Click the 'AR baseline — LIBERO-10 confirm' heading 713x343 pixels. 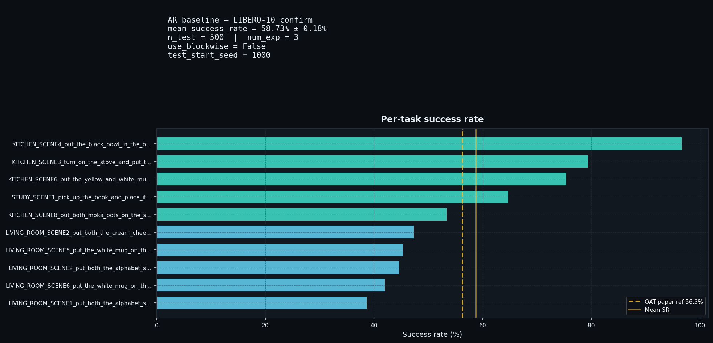[x=240, y=20]
